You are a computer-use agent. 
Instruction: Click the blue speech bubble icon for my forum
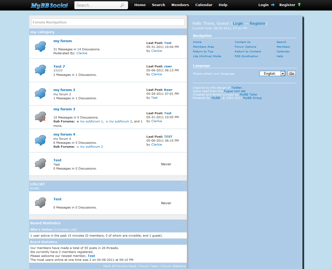(40, 47)
